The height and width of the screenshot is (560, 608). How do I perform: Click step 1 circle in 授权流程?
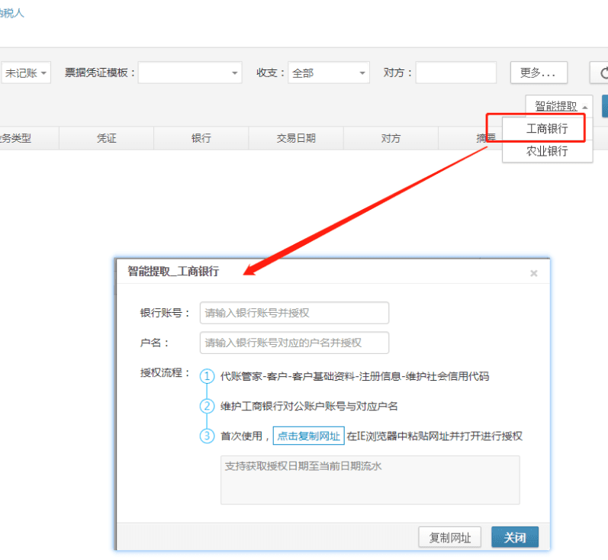tap(207, 376)
